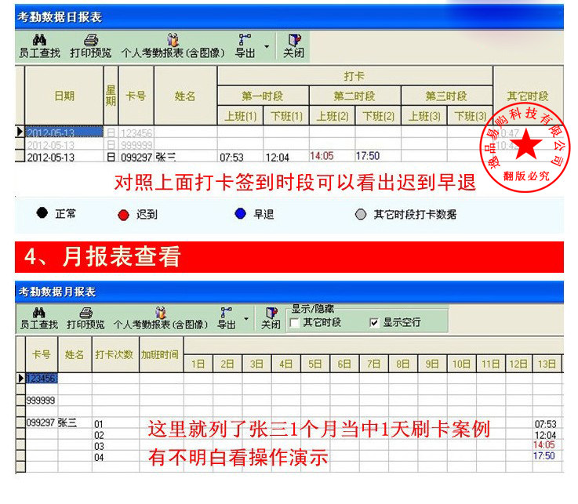Close the monthly report window via 关闭 icon

coord(271,318)
